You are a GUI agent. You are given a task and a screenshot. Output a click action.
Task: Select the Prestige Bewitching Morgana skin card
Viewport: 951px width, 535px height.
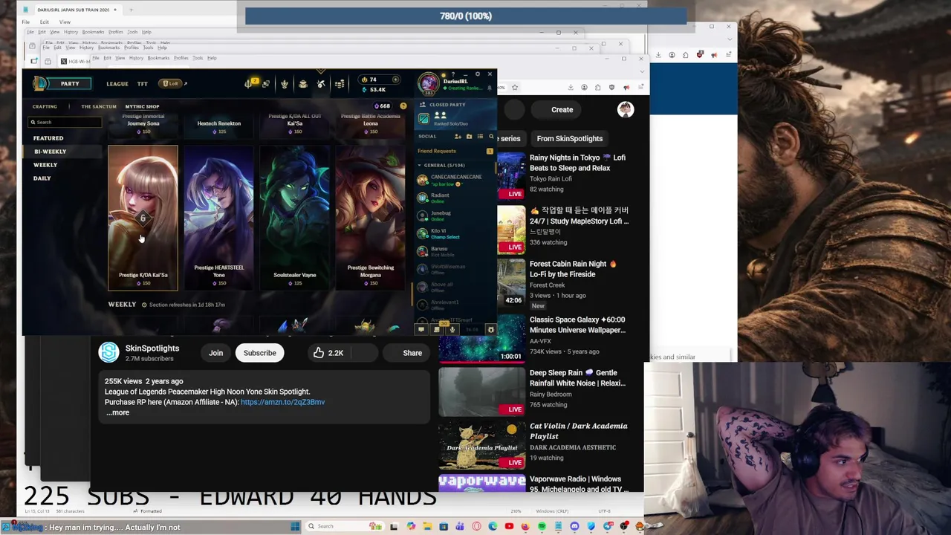pos(370,218)
